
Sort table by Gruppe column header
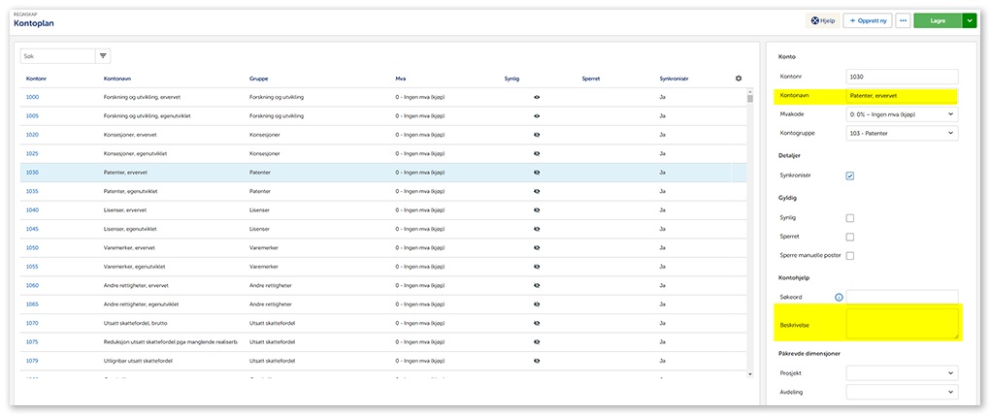pos(260,78)
